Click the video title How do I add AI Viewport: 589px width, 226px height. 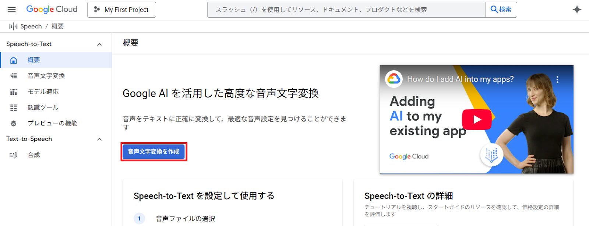[x=460, y=79]
